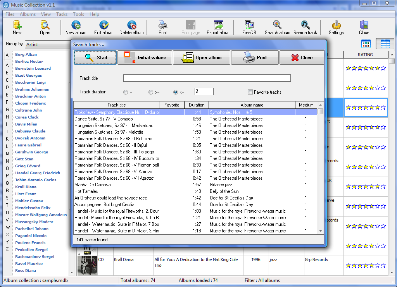Select the equals duration radio button
The height and width of the screenshot is (287, 397).
125,92
